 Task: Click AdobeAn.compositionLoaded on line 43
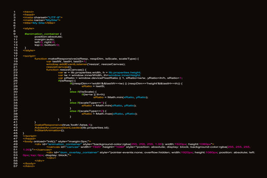[x=58, y=128]
